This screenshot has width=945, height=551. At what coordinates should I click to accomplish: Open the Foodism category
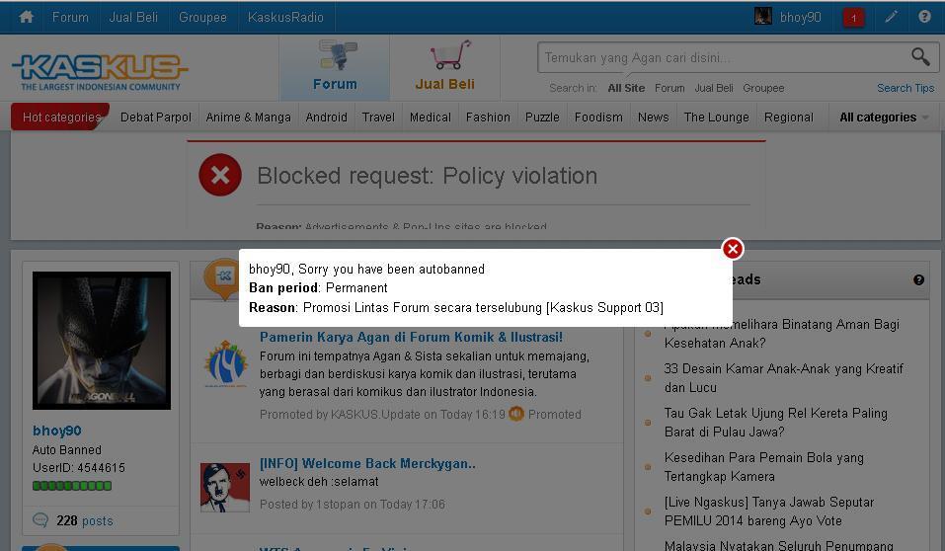tap(598, 117)
